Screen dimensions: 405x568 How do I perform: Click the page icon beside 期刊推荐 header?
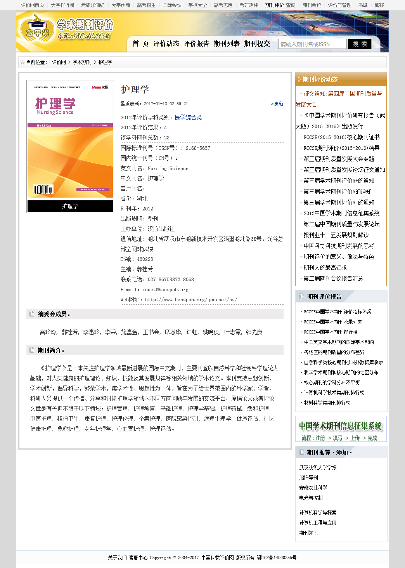click(x=301, y=452)
